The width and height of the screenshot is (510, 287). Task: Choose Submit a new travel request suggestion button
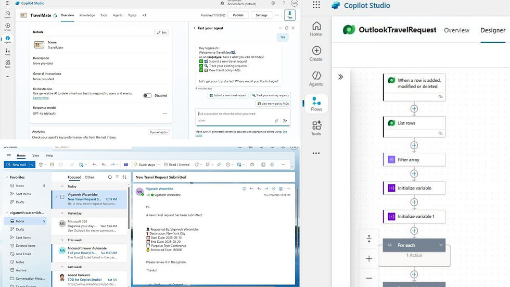228,95
